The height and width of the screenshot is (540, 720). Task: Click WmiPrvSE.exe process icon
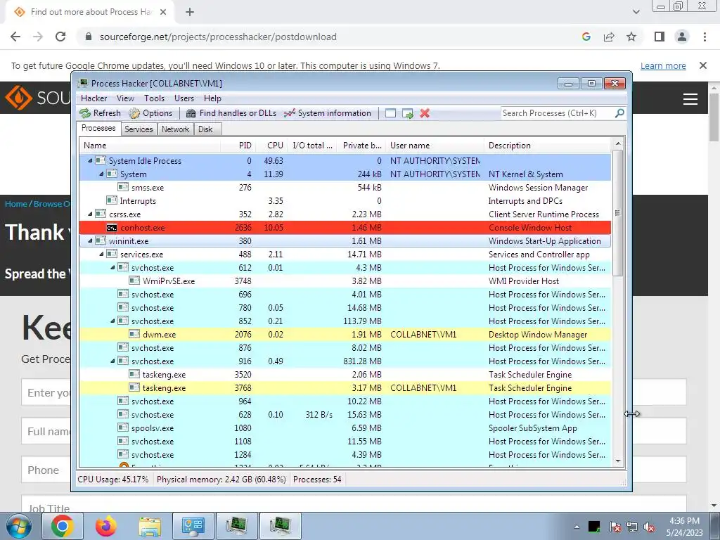point(134,281)
